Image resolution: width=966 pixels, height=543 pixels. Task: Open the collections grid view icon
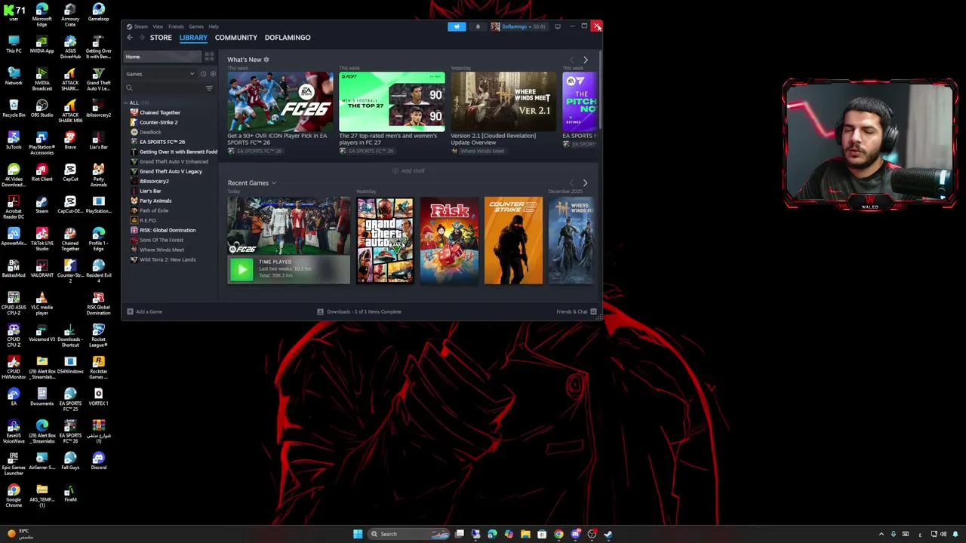coord(209,57)
